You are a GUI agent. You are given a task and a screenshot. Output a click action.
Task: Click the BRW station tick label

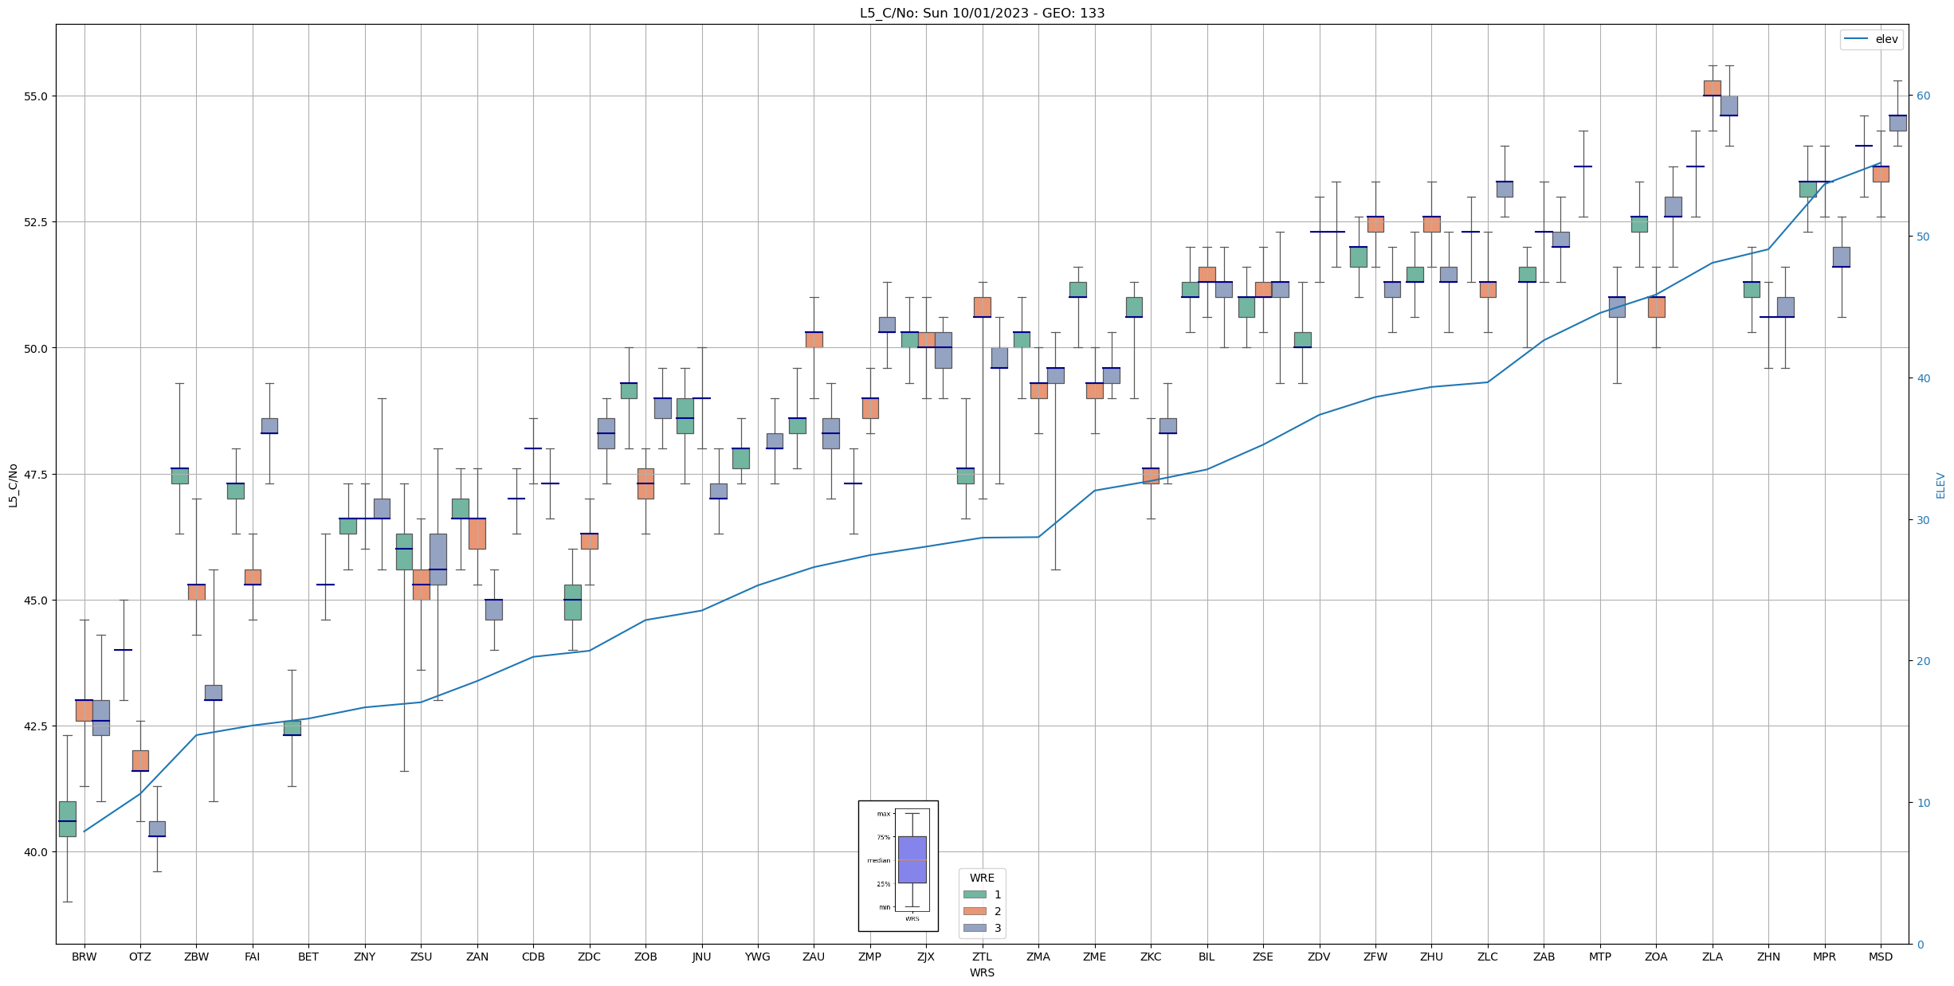tap(84, 957)
